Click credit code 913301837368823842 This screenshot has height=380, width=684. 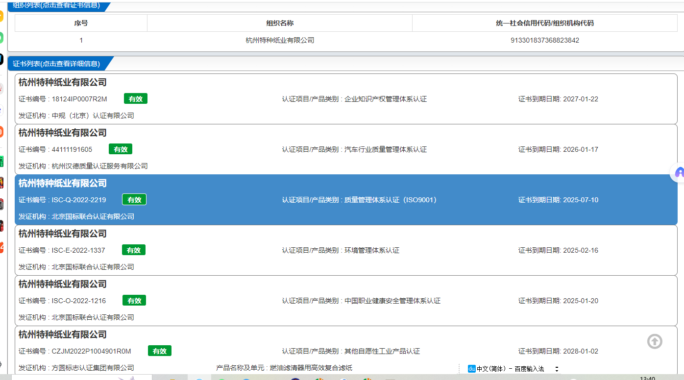point(545,40)
